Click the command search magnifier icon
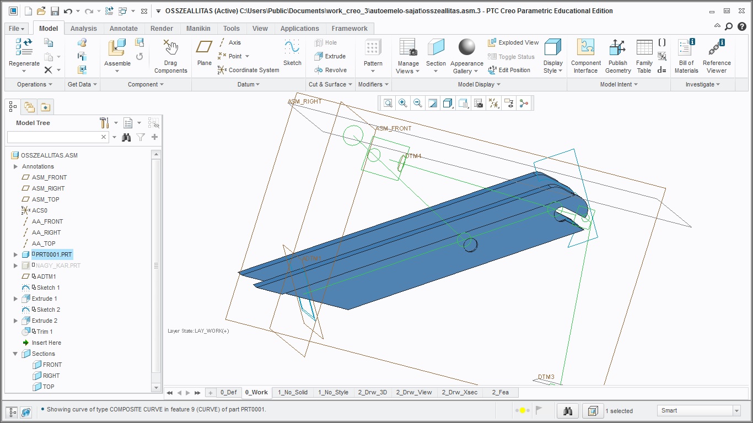The image size is (753, 423). 729,26
